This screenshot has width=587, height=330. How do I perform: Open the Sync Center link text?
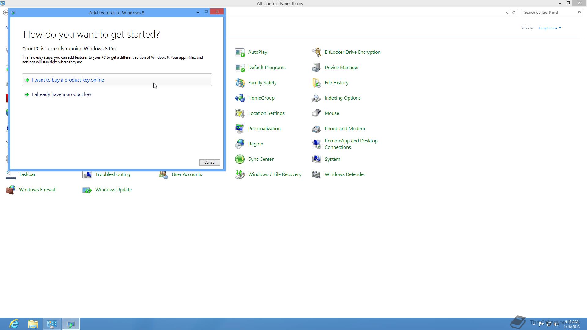(261, 159)
